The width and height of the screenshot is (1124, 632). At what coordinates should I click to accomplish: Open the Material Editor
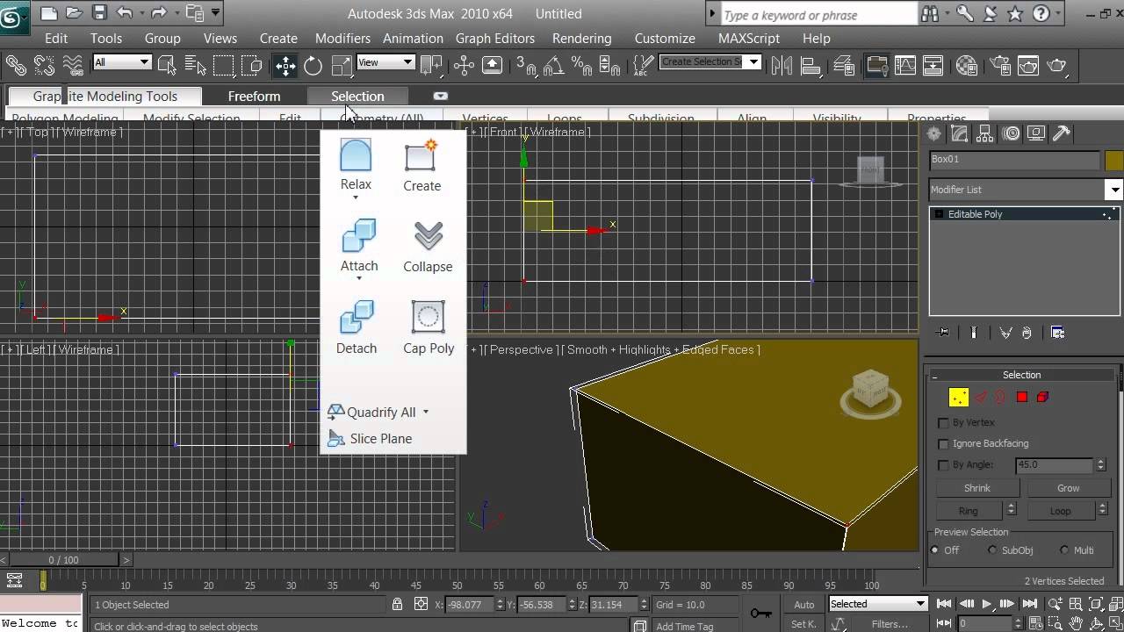pos(967,65)
